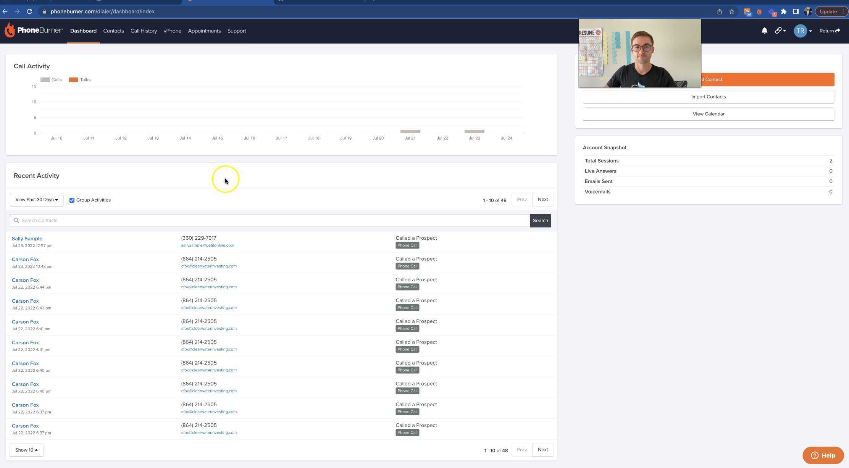
Task: Click the Import Contacts button
Action: click(708, 97)
